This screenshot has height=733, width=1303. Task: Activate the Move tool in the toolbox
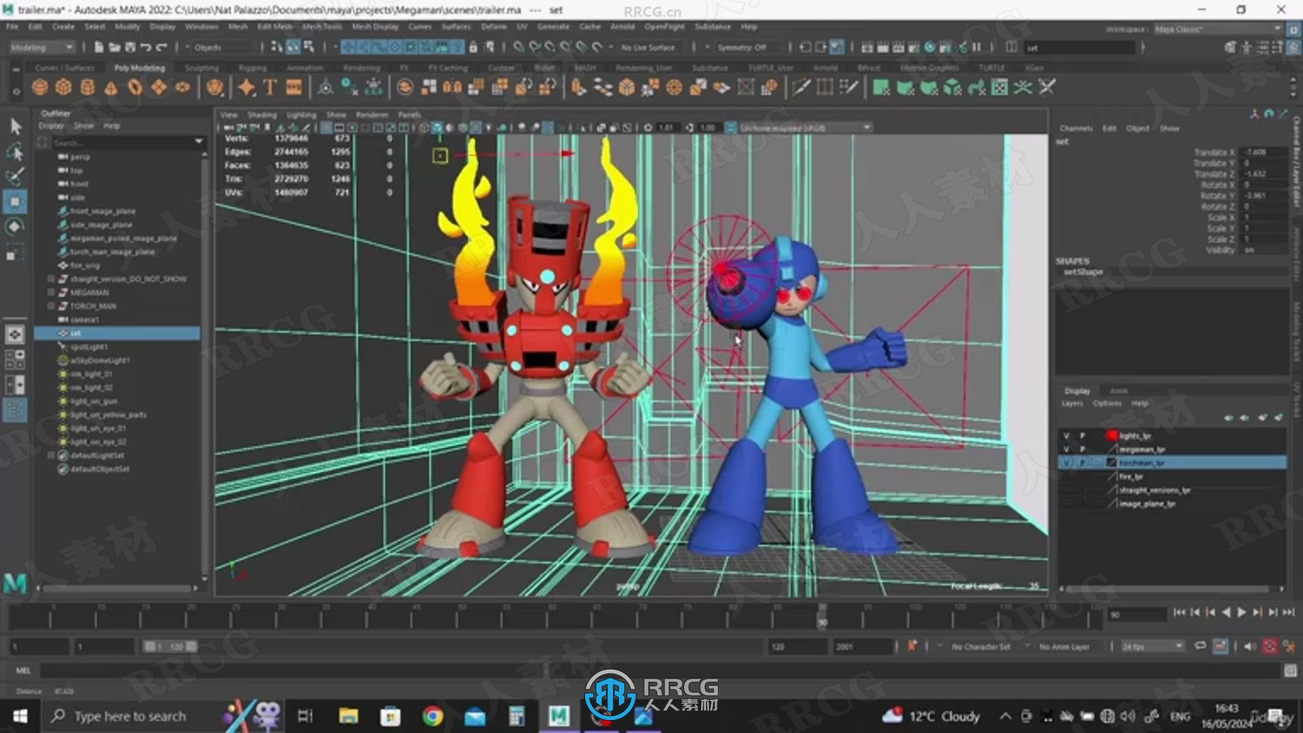(15, 202)
